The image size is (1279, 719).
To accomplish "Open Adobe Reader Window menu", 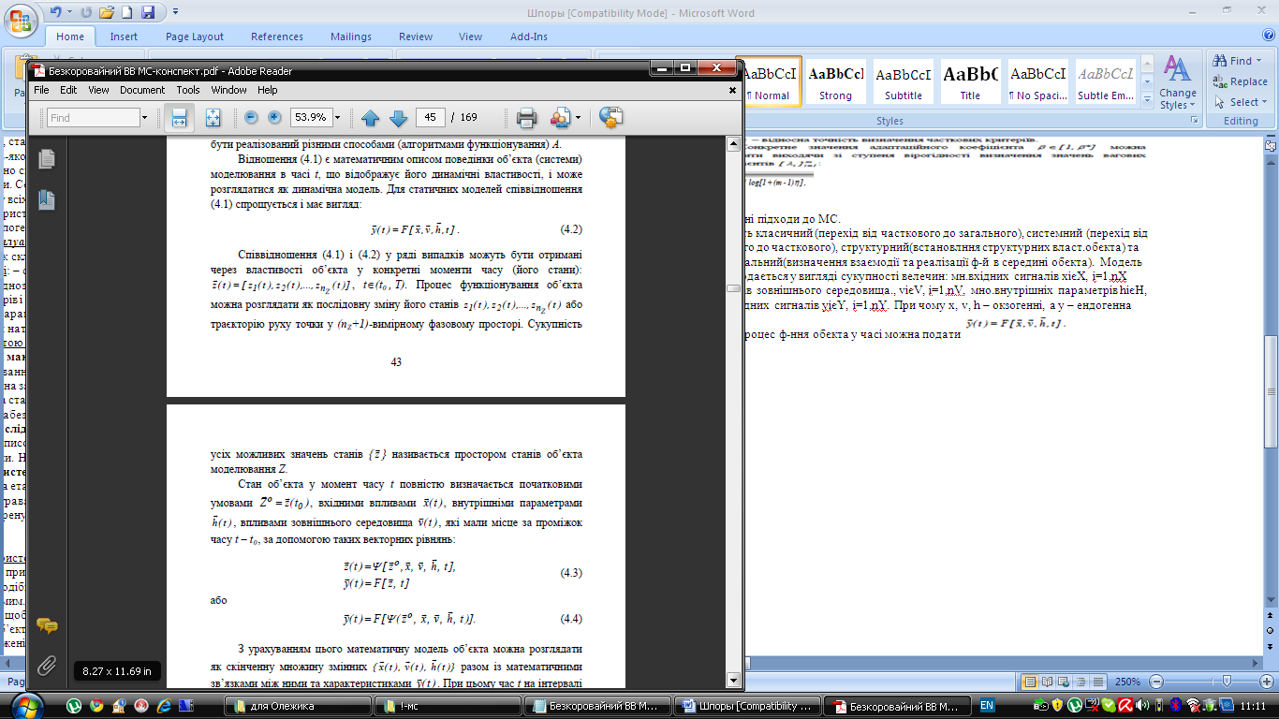I will coord(228,90).
